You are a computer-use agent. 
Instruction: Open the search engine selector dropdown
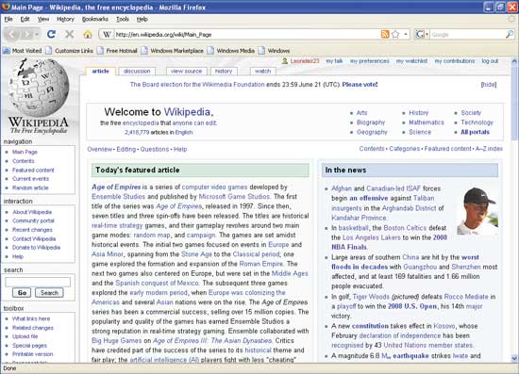coord(427,34)
